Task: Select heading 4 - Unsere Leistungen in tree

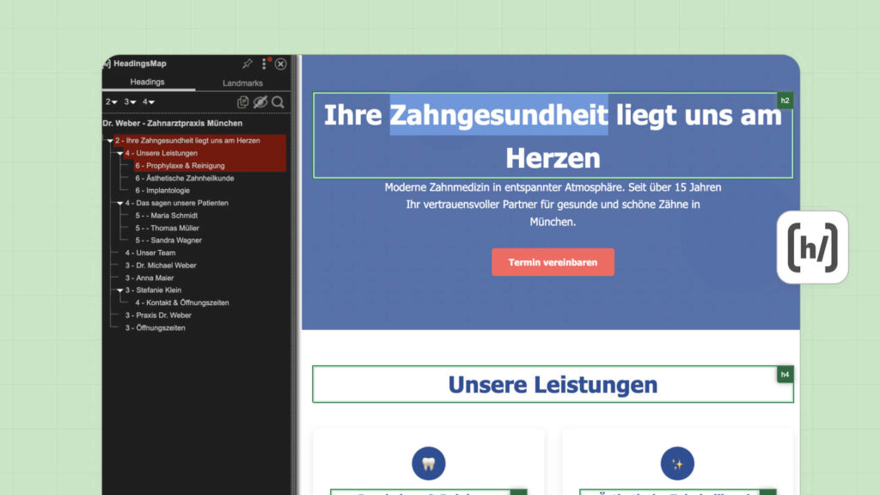Action: coord(161,153)
